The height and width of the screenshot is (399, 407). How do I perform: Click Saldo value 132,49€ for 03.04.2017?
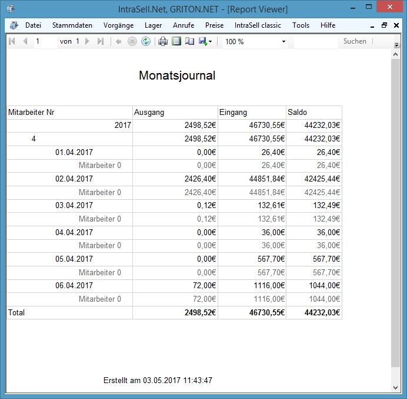326,206
